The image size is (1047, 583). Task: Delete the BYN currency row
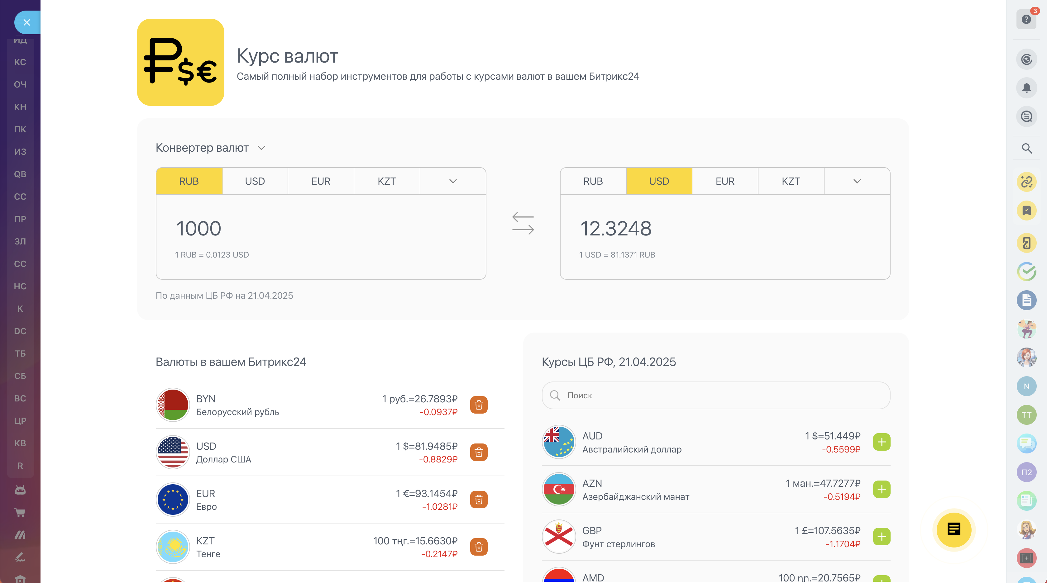479,405
